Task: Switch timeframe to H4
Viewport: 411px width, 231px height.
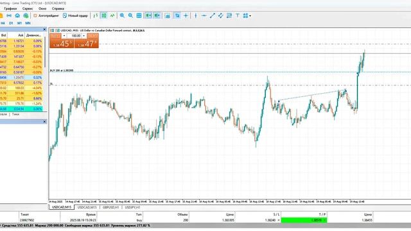Action: [x=3, y=23]
